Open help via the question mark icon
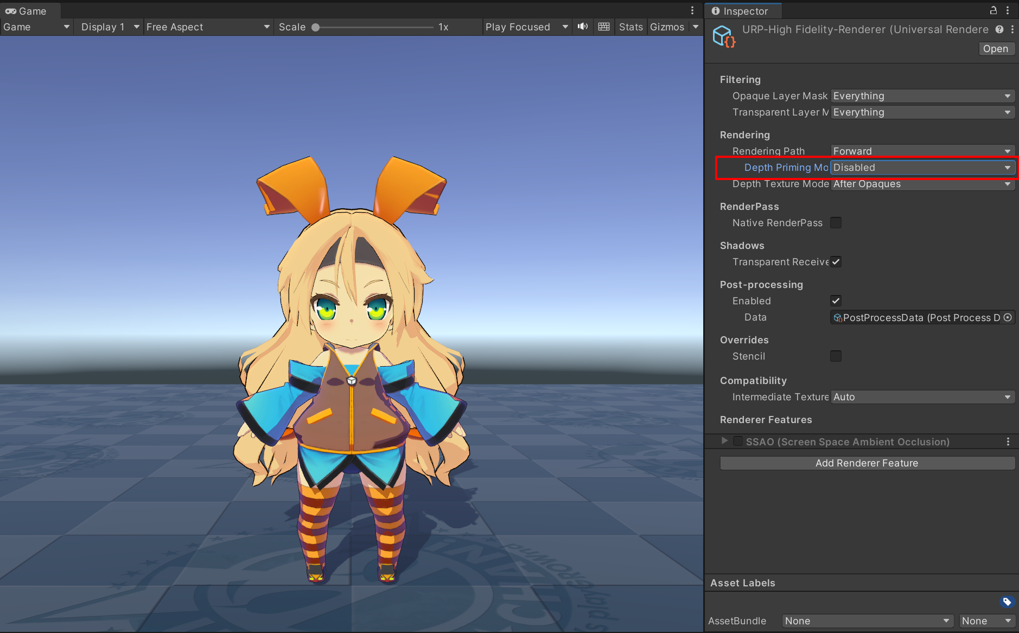This screenshot has height=633, width=1019. (x=1000, y=29)
